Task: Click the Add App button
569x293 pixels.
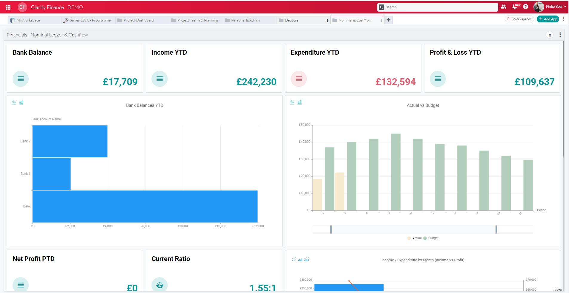Action: [x=548, y=19]
